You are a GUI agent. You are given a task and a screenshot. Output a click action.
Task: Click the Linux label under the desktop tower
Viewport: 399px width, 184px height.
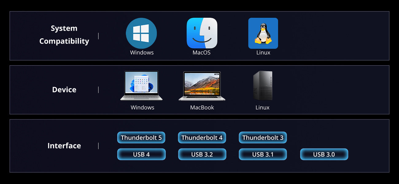point(262,107)
